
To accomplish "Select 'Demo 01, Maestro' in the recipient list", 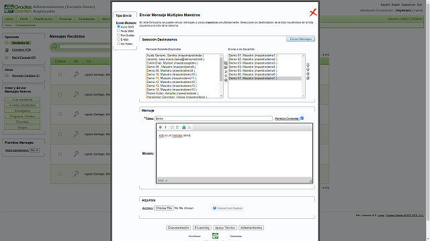I will [x=265, y=56].
